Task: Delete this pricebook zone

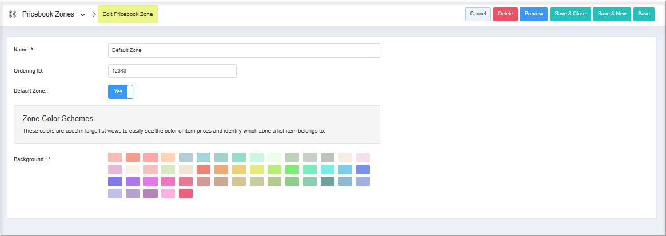Action: coord(505,14)
